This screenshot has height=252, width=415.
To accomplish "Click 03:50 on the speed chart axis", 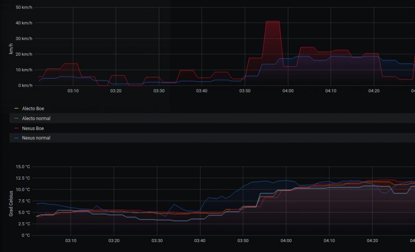I will (245, 91).
